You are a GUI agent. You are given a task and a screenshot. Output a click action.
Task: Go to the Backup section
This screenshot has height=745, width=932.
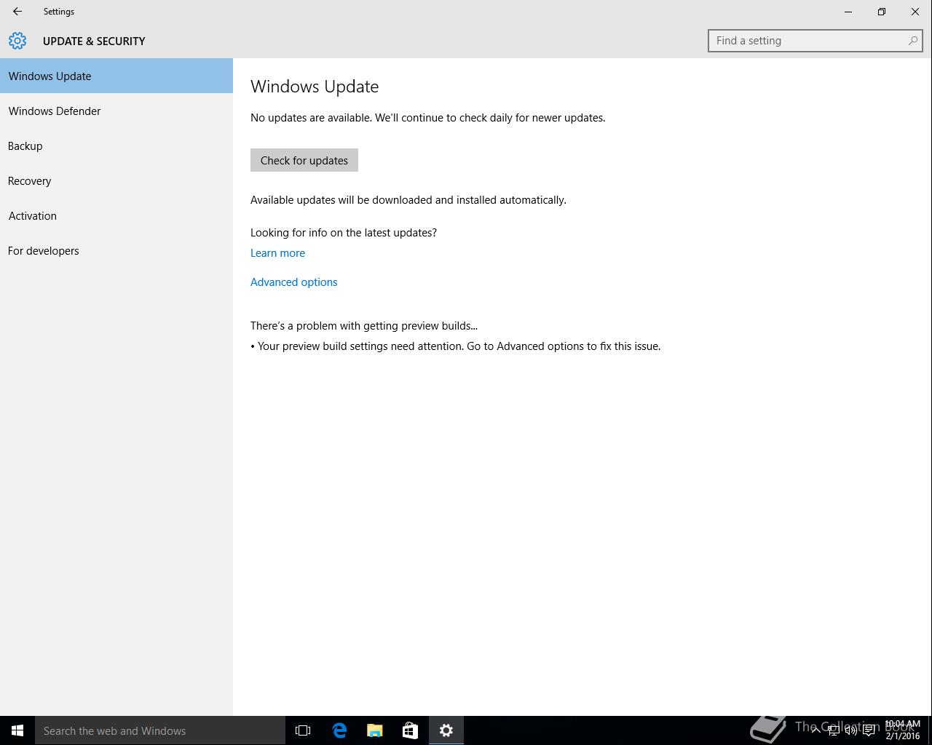coord(116,146)
